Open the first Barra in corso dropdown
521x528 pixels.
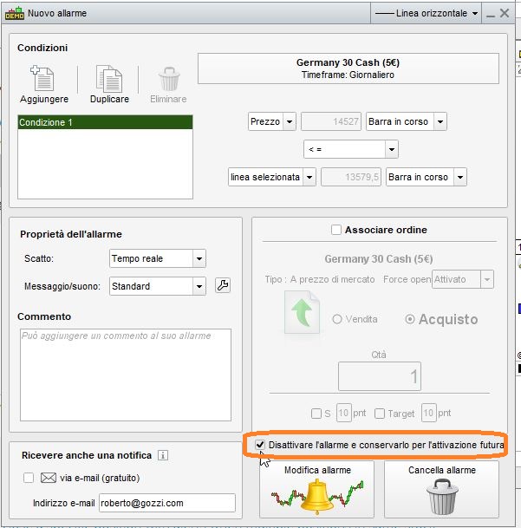pyautogui.click(x=407, y=121)
